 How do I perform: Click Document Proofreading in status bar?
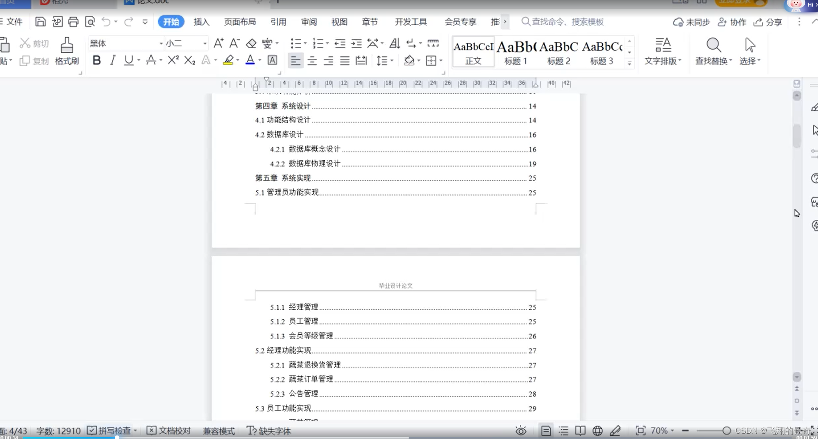(x=169, y=431)
